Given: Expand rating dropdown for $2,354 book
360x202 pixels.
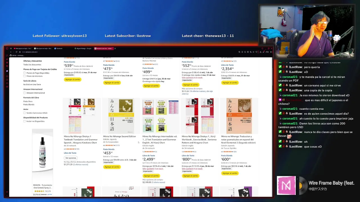Looking at the screenshot, I should 233,61.
